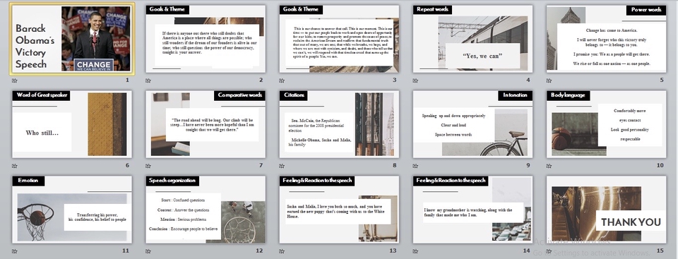Viewport: 678px width, 259px height.
Task: Select slide 6 Word of Great speaker thumbnail
Action: (72, 124)
